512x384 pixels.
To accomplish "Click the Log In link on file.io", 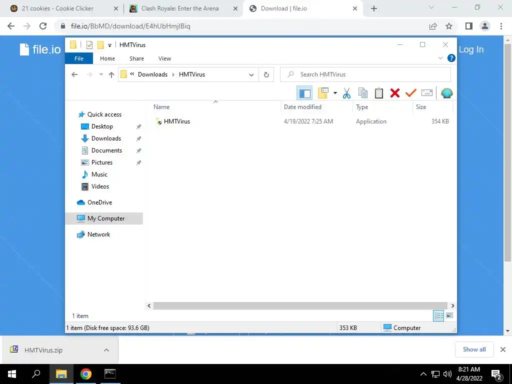I will [x=471, y=49].
